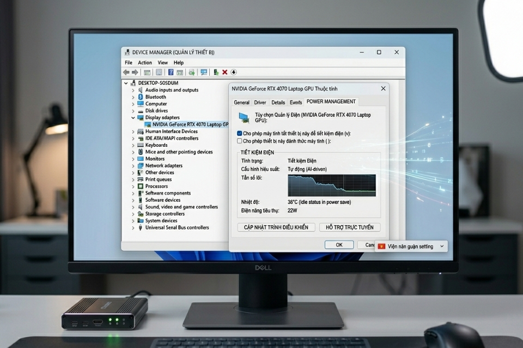523x348 pixels.
Task: Click the Bluetooth category icon
Action: [141, 97]
